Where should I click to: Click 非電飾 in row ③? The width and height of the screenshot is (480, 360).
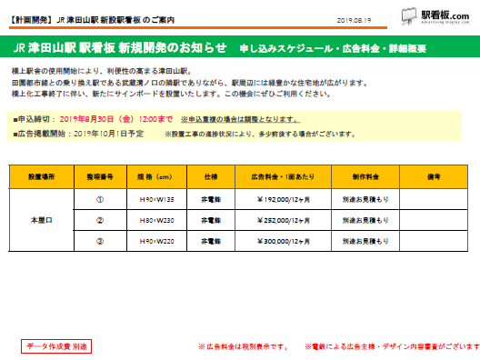click(211, 242)
